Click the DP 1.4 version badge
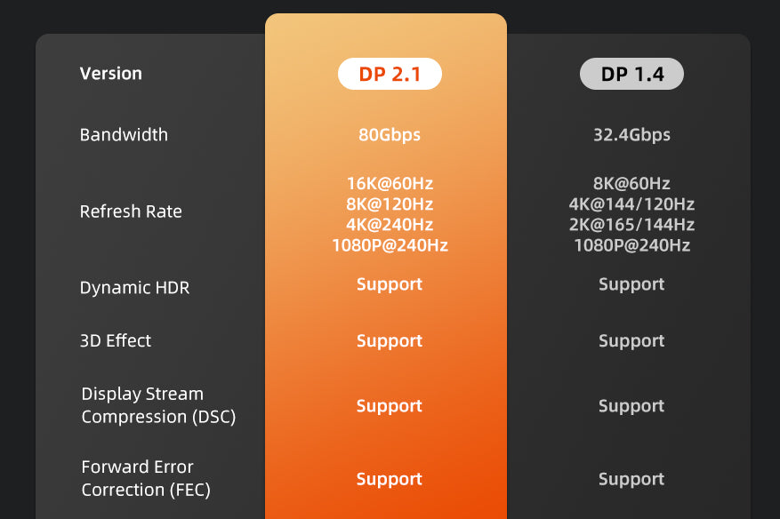This screenshot has width=780, height=519. point(631,74)
